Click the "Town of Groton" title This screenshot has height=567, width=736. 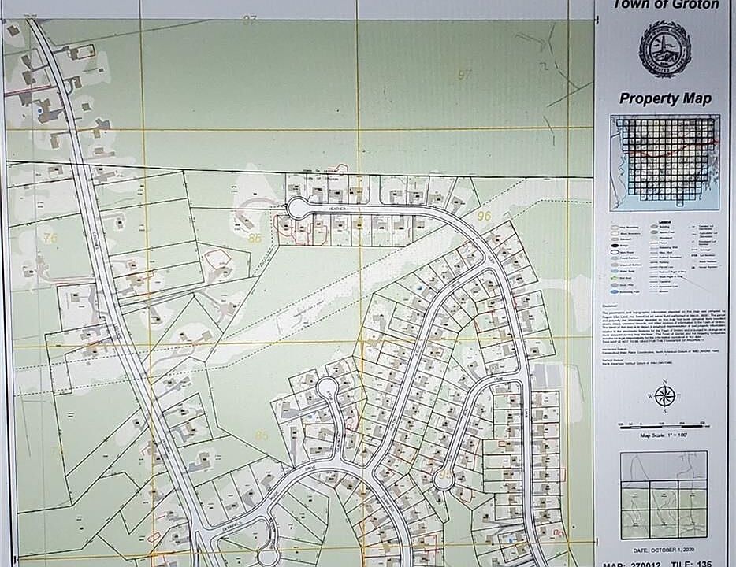(666, 5)
